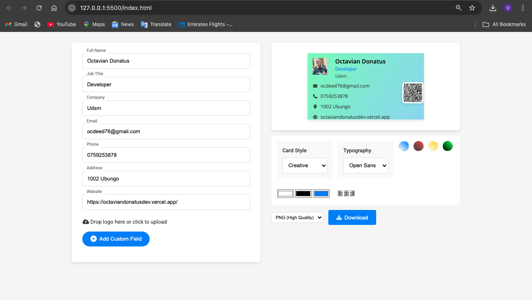532x300 pixels.
Task: Expand the Typography dropdown showing Open Sans
Action: (x=366, y=166)
